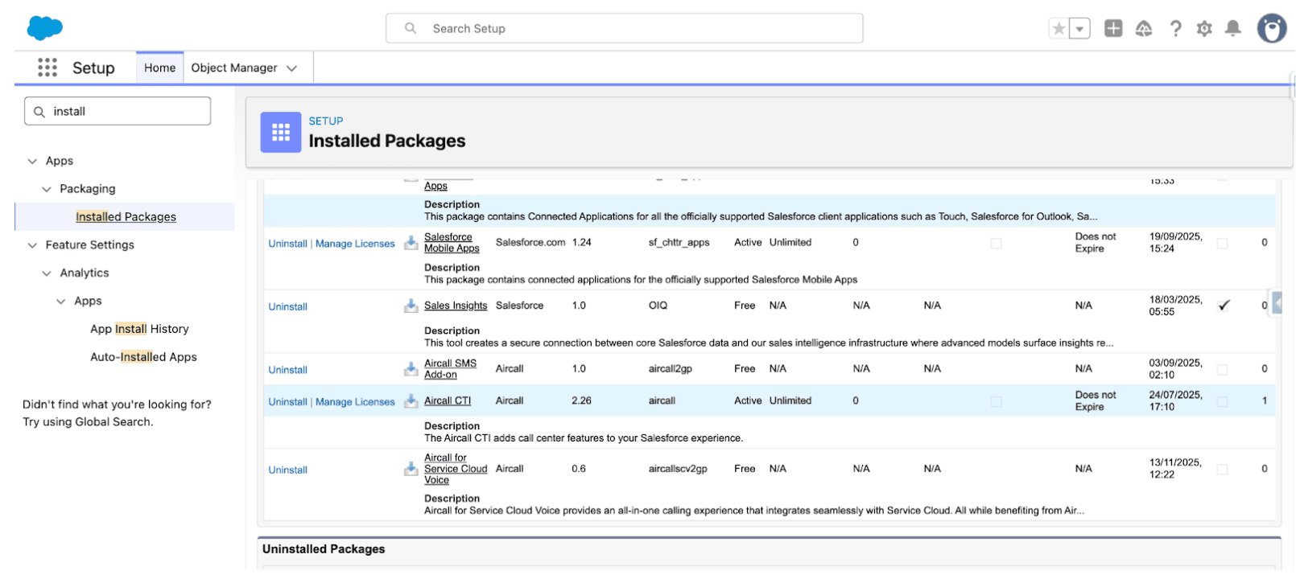The image size is (1296, 579).
Task: Open the Notifications bell
Action: click(x=1232, y=29)
